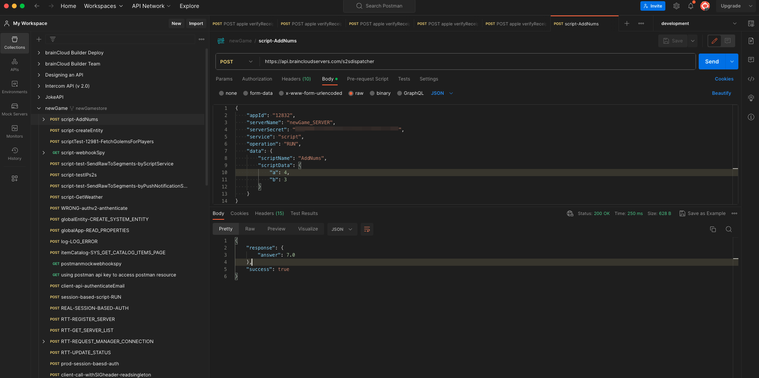759x378 pixels.
Task: Click the network information globe icon
Action: [570, 213]
